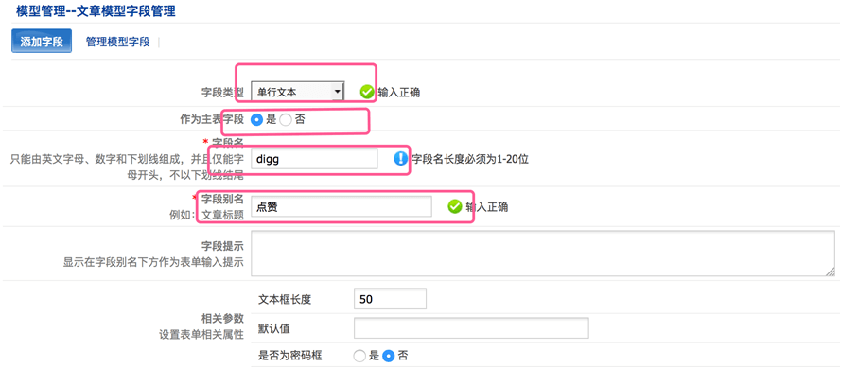Open the 字段类型 单行文本 dropdown

coord(298,93)
